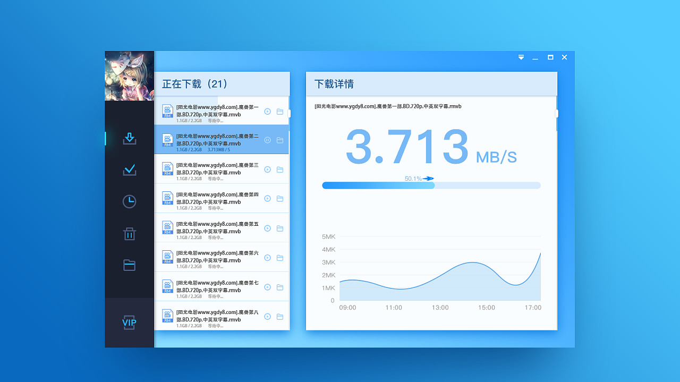The image size is (680, 382).
Task: Click the 50.1% progress bar
Action: click(431, 185)
